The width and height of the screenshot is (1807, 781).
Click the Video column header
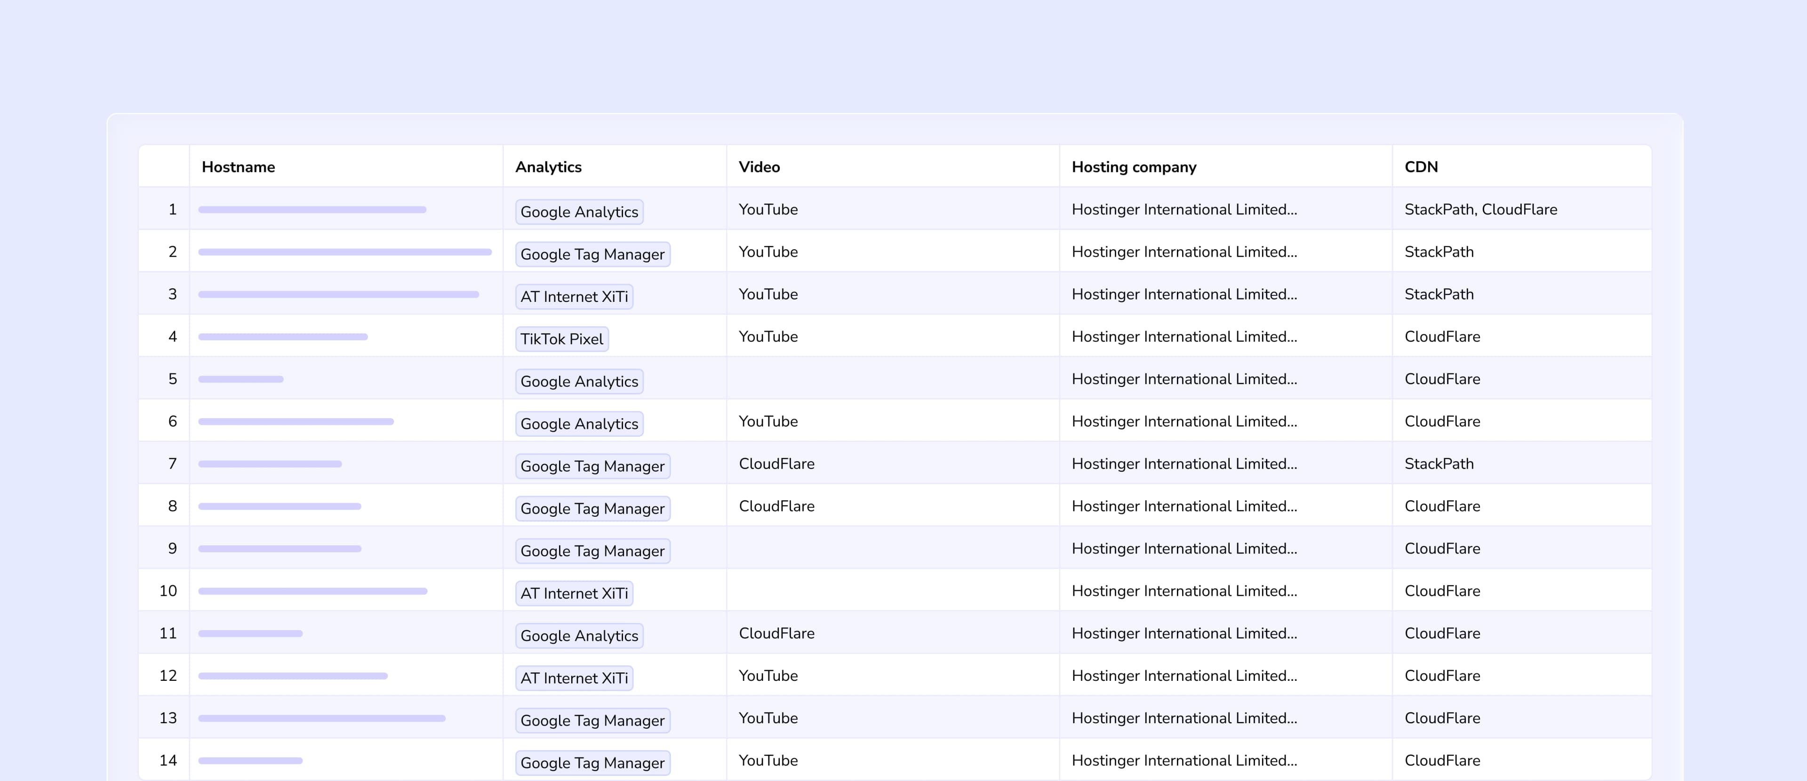(x=759, y=167)
